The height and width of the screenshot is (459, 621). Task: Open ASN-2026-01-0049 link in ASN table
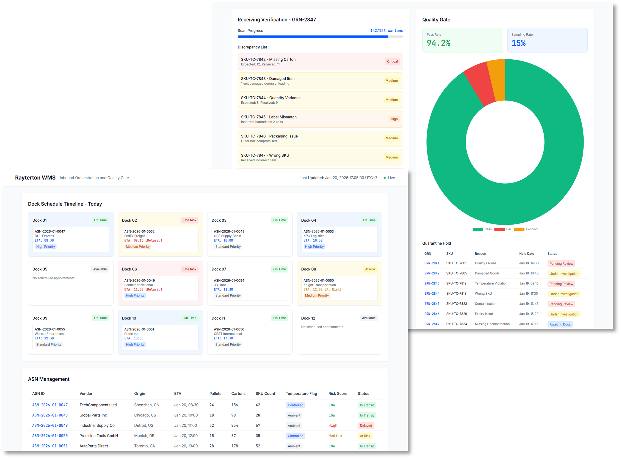[50, 425]
